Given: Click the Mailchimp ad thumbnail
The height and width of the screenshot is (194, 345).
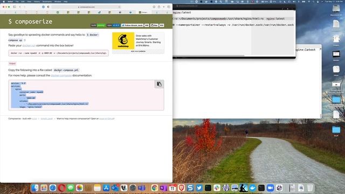Looking at the screenshot, I should (x=123, y=41).
